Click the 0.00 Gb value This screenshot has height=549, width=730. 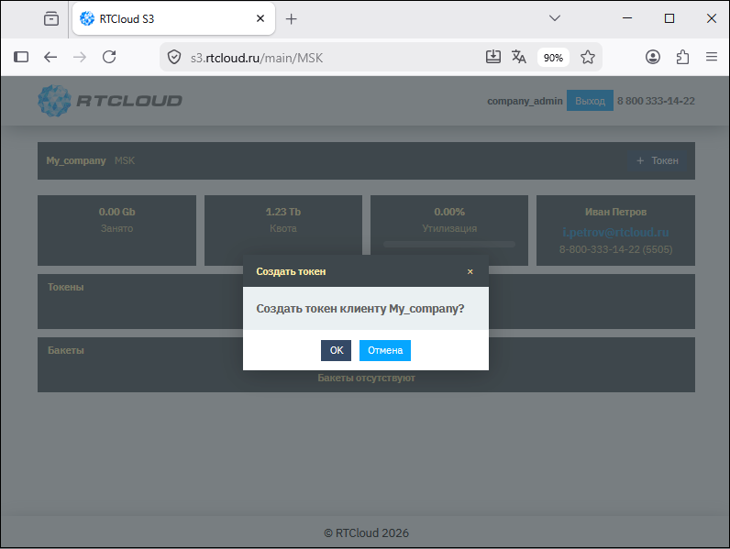pos(116,212)
